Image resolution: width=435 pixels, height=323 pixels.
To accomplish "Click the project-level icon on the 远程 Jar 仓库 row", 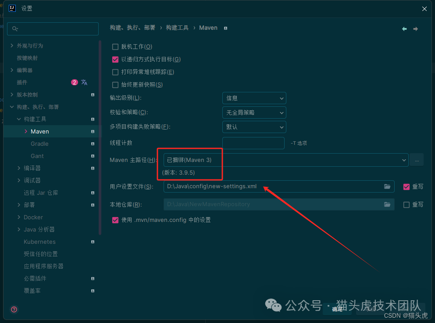I will [x=93, y=193].
